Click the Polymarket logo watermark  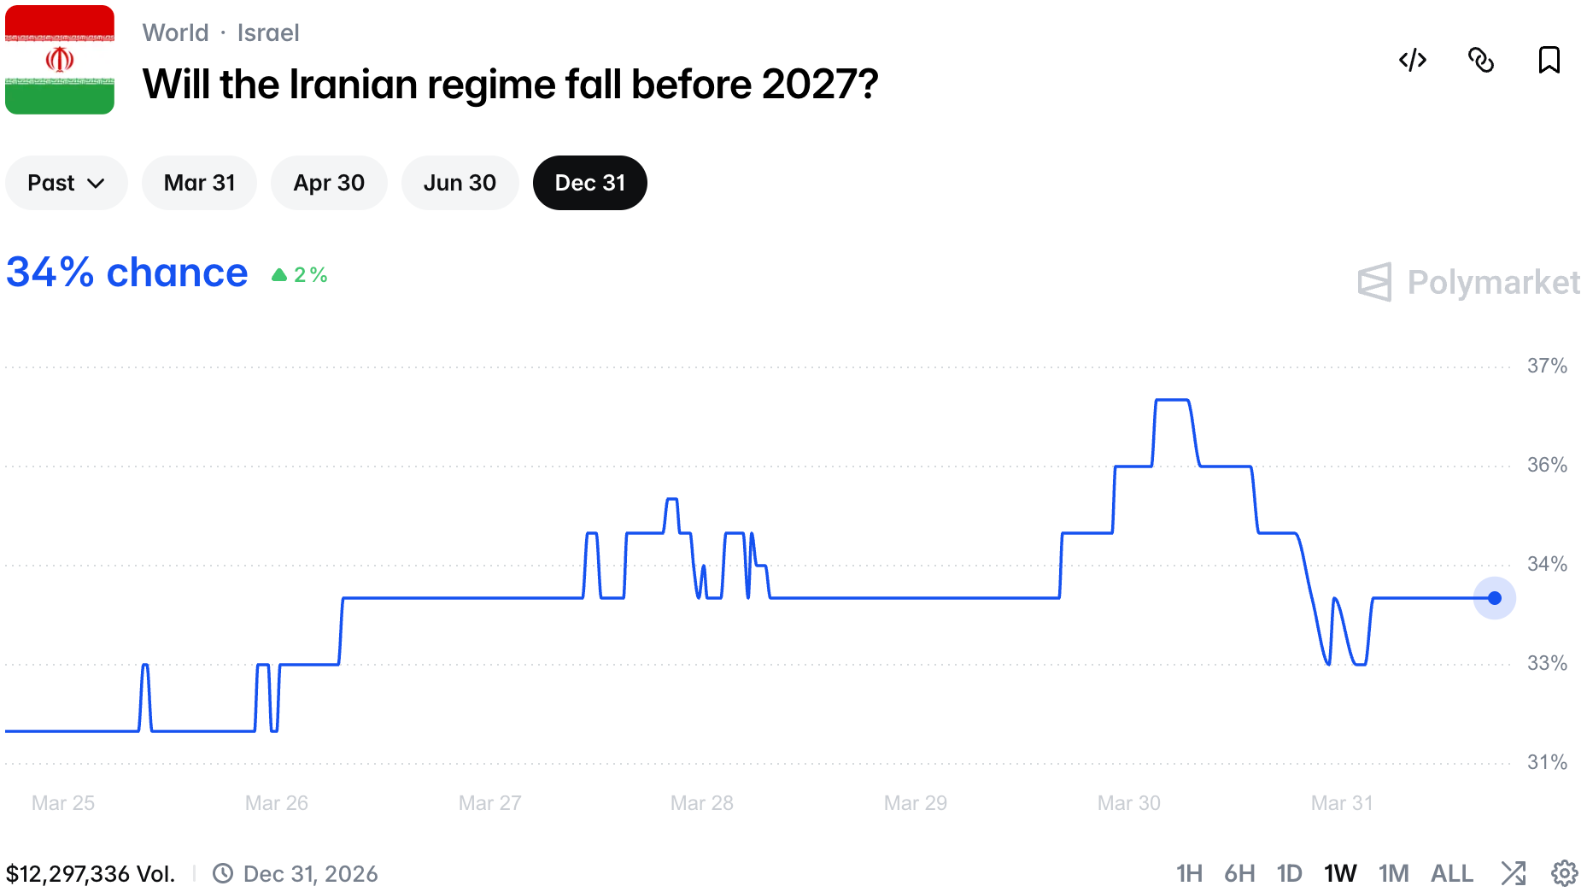point(1468,282)
